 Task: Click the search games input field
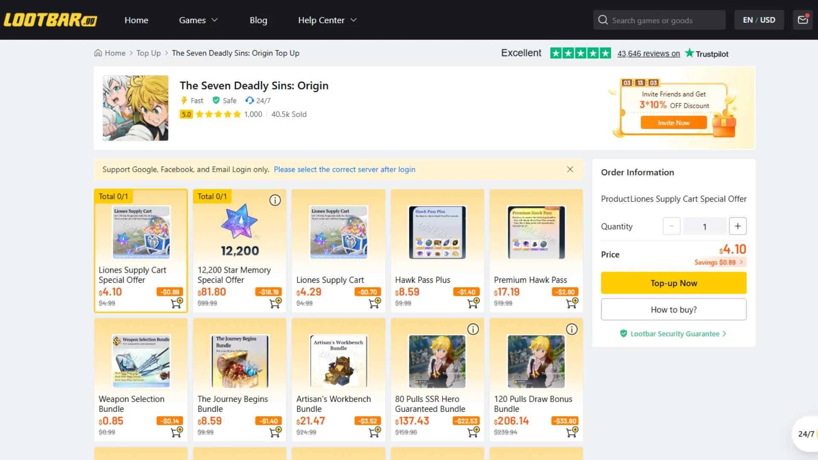click(x=665, y=20)
